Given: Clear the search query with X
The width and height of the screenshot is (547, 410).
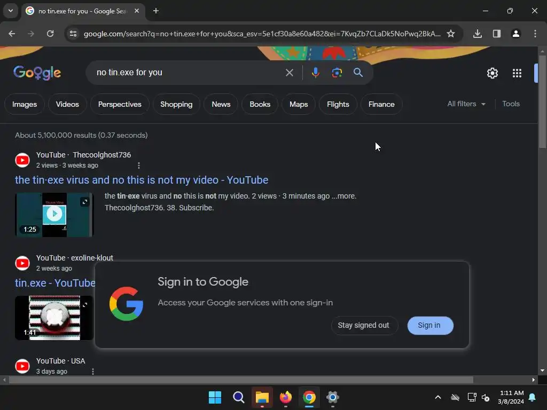Looking at the screenshot, I should tap(289, 73).
